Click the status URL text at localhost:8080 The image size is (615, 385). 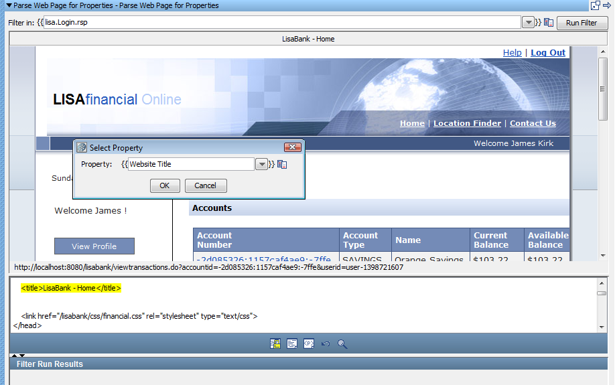(208, 267)
